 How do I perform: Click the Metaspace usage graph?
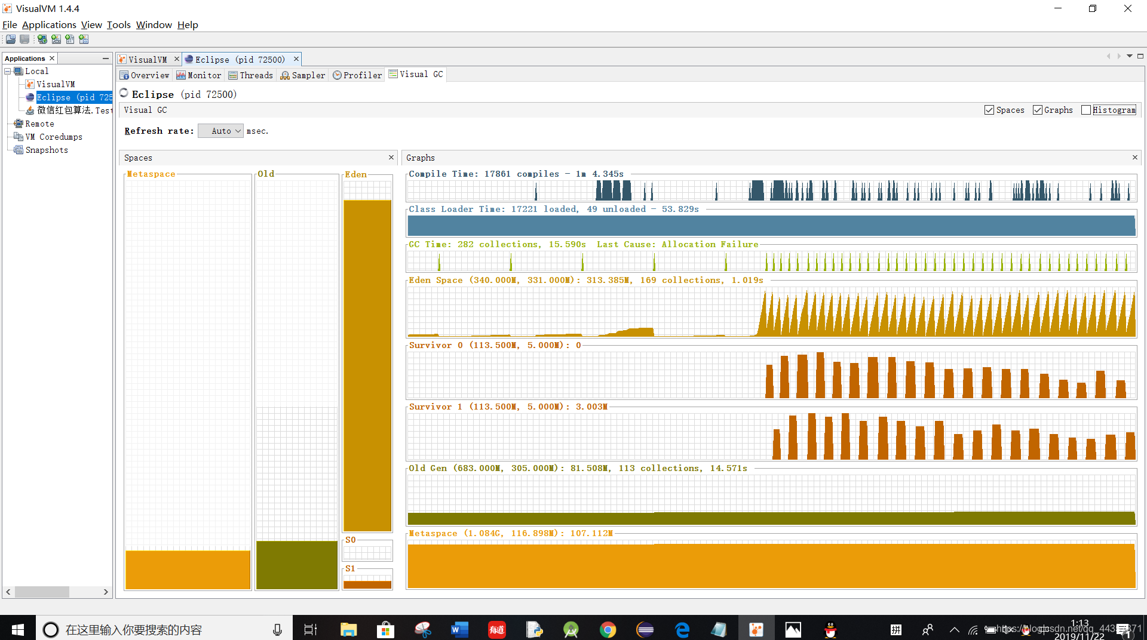(x=771, y=565)
